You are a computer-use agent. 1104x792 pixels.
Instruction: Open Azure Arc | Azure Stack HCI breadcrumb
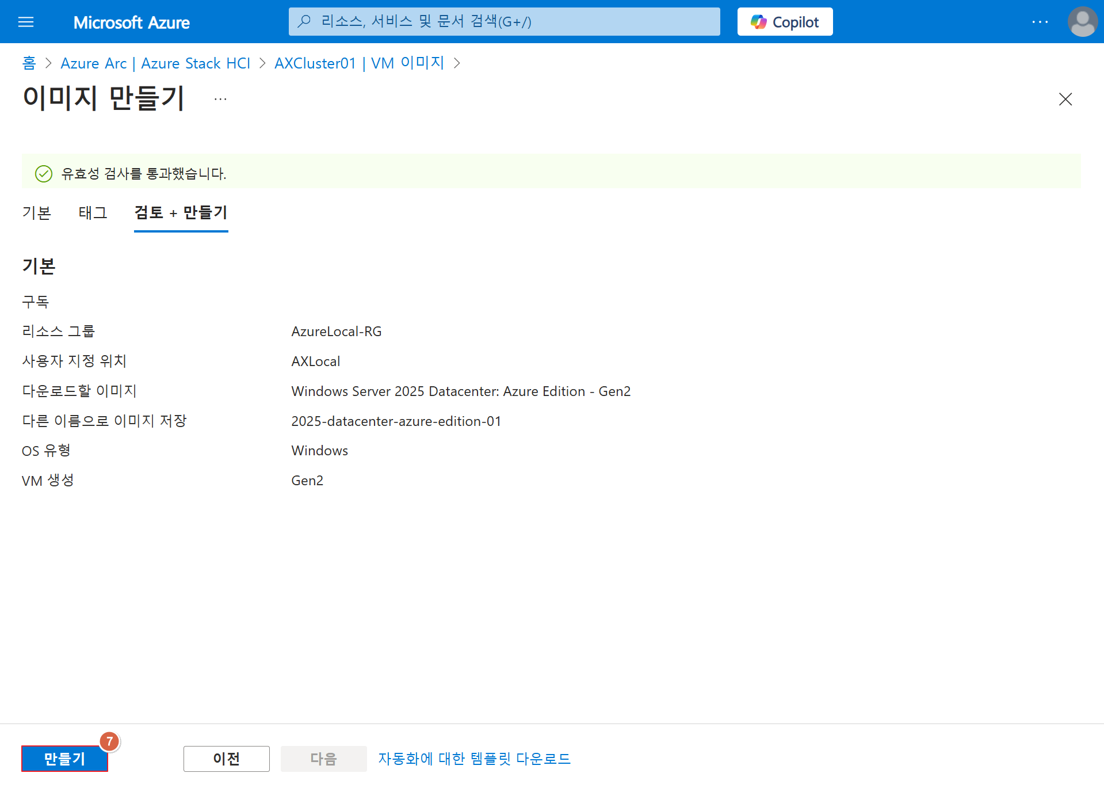155,63
